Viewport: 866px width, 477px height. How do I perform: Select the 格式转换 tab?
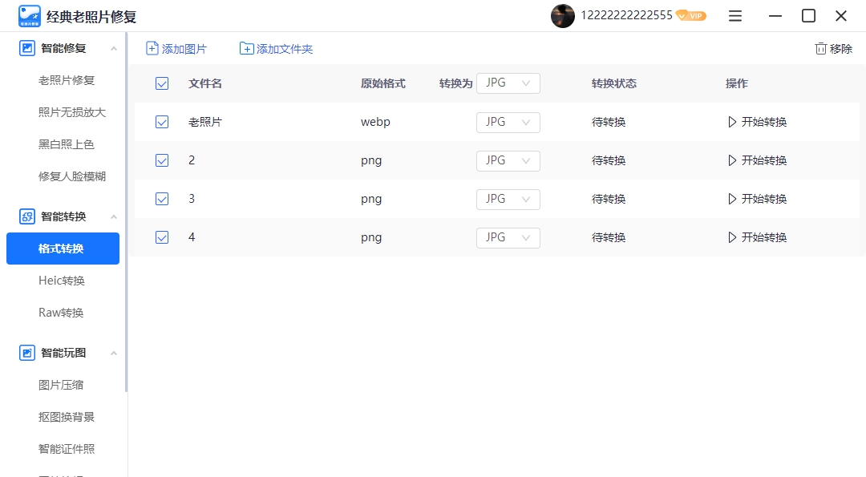[x=63, y=248]
